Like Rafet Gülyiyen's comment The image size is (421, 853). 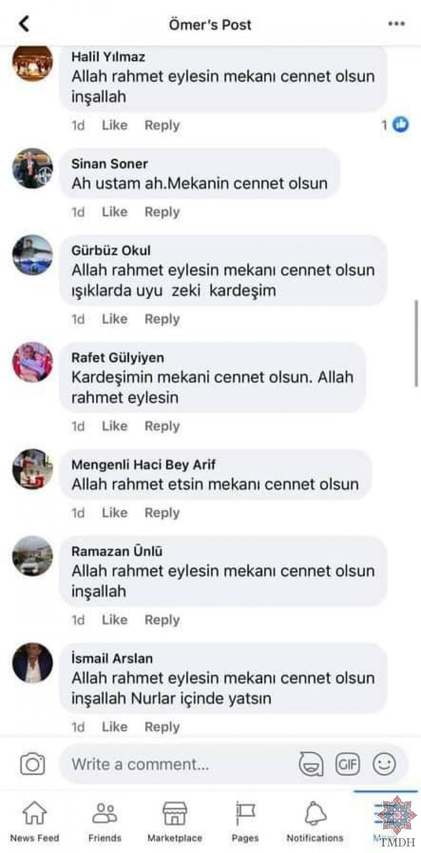[115, 426]
